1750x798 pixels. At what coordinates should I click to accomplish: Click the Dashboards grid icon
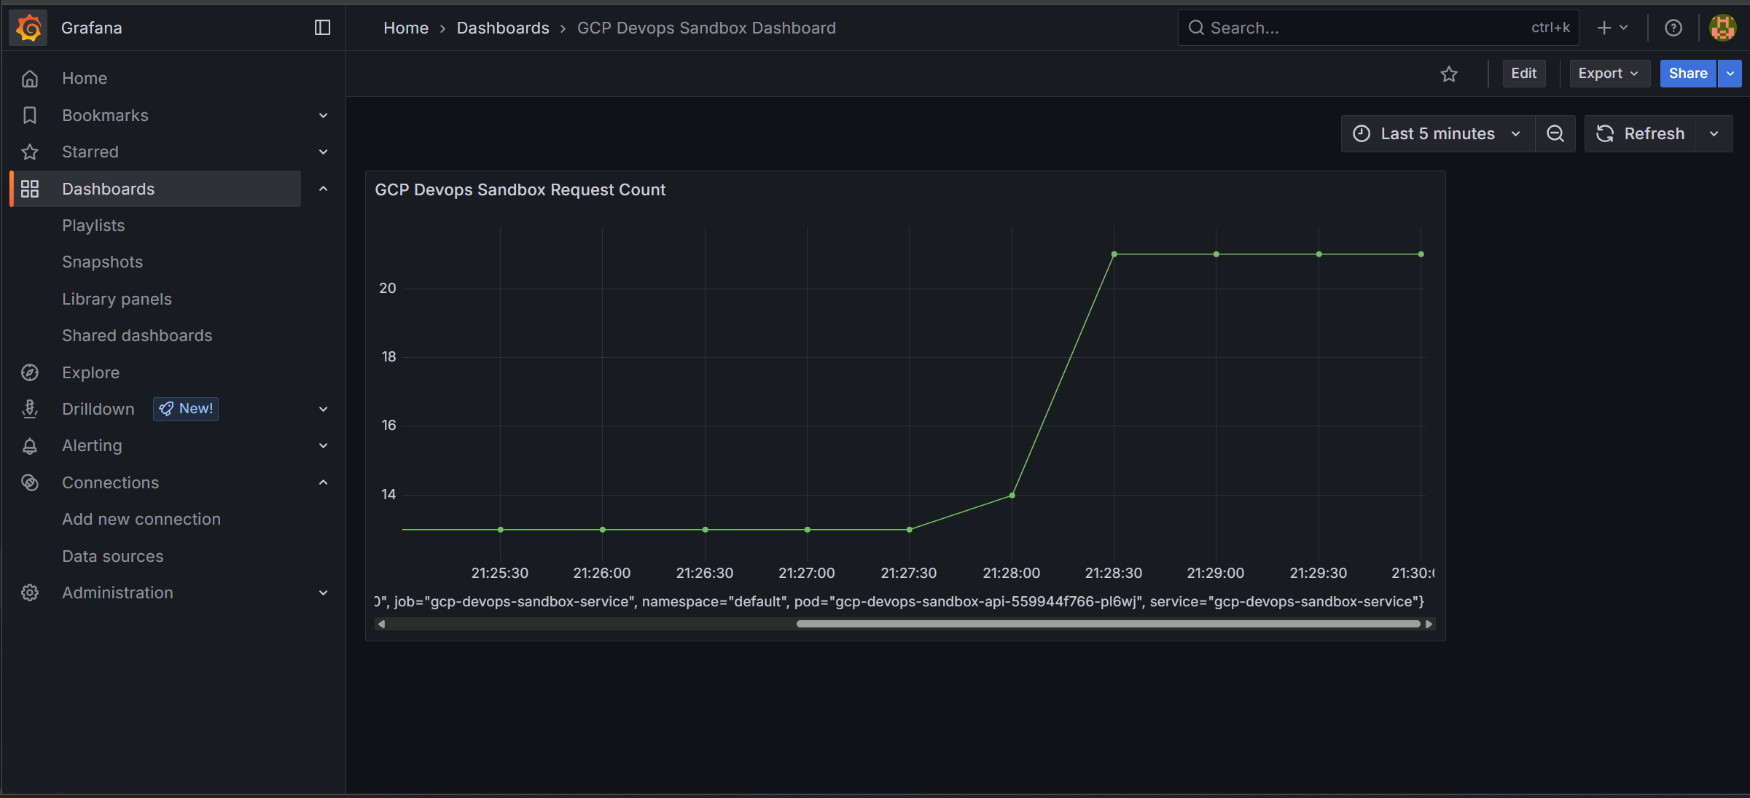[30, 189]
